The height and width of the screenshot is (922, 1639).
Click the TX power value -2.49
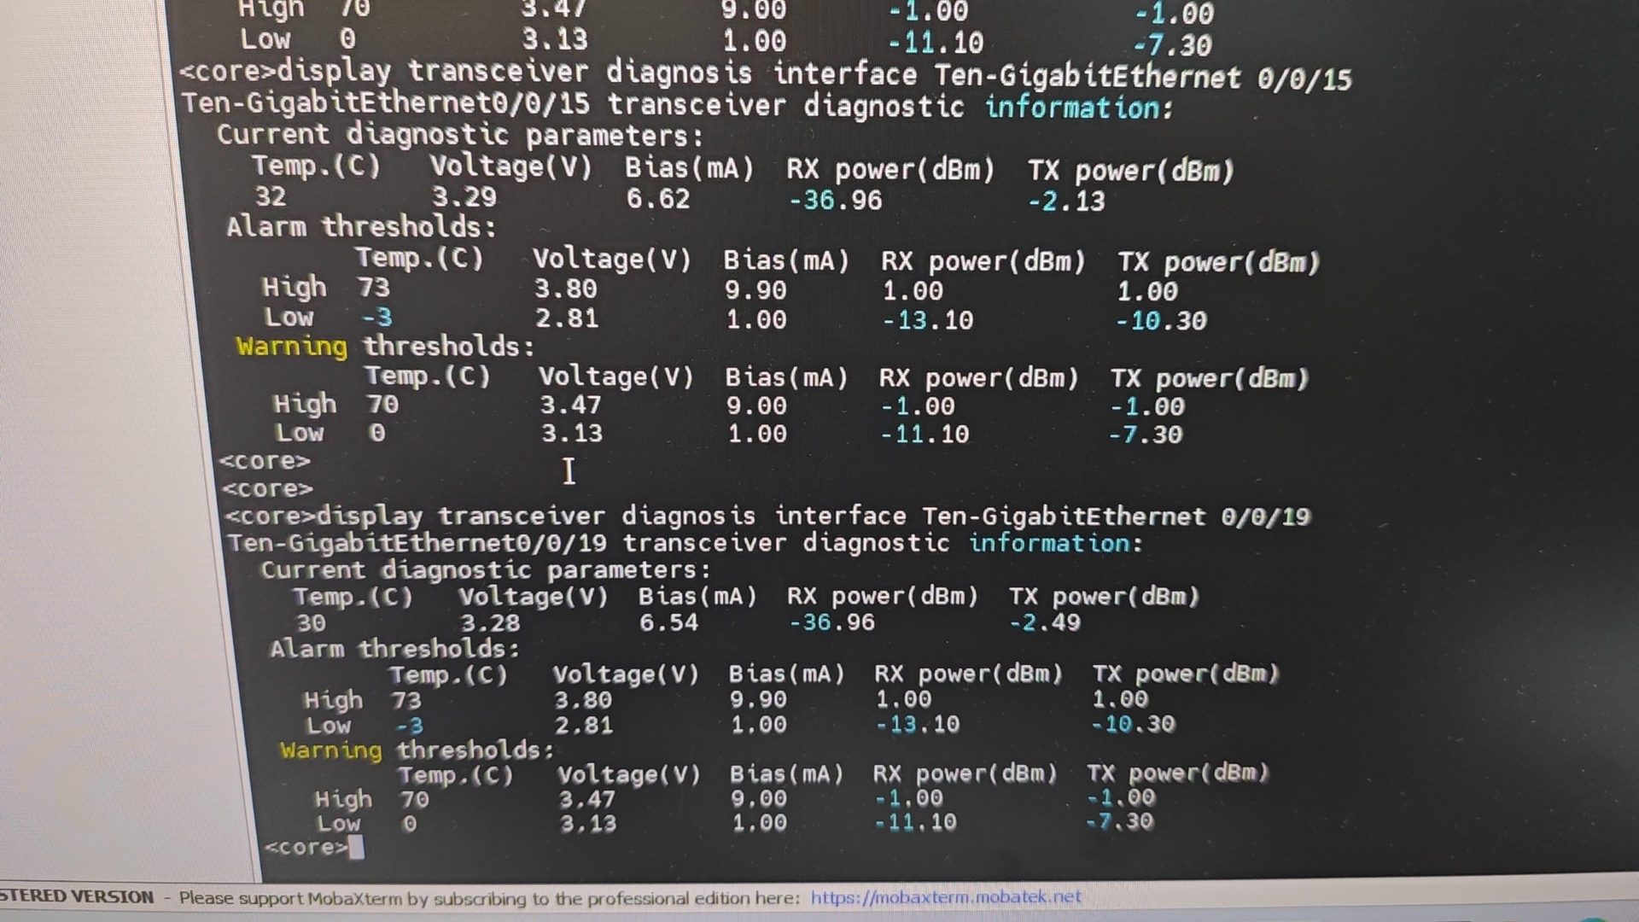(1045, 622)
